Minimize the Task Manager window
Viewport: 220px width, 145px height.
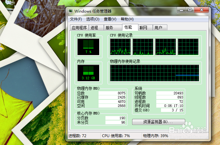(181, 10)
